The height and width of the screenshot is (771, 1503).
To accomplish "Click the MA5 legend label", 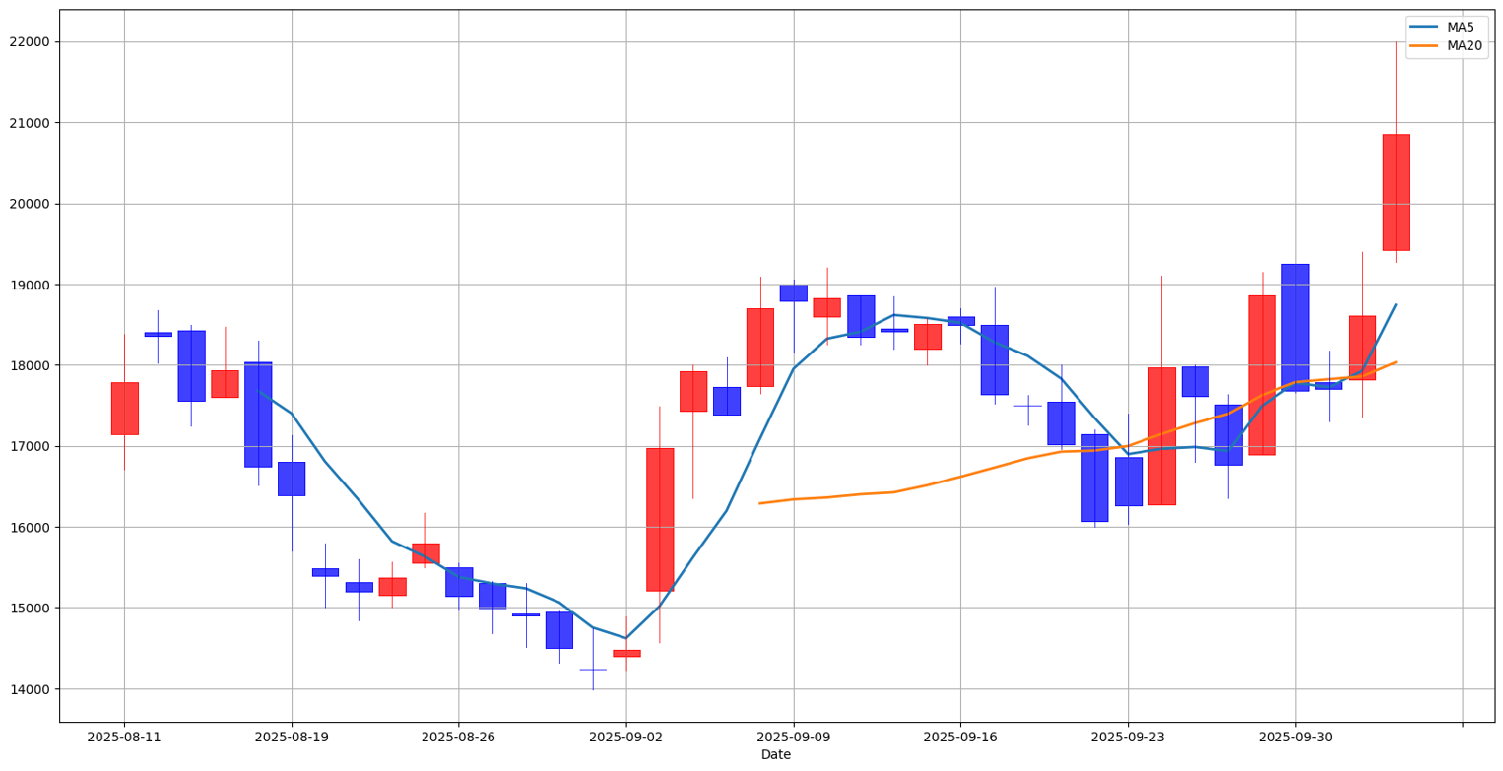I will coord(1461,27).
